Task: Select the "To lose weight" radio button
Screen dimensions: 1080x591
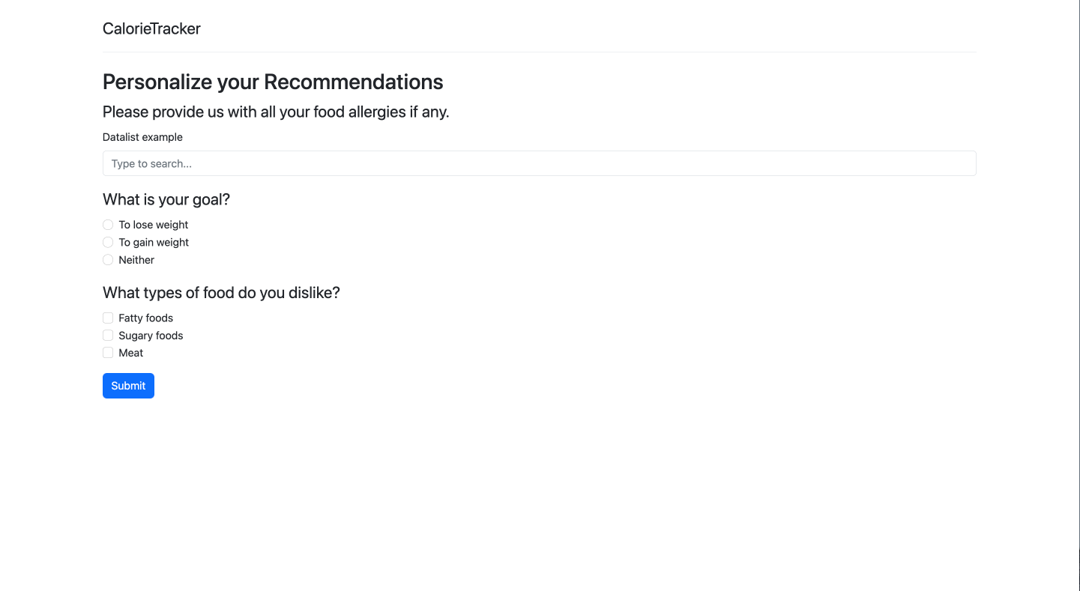Action: (108, 224)
